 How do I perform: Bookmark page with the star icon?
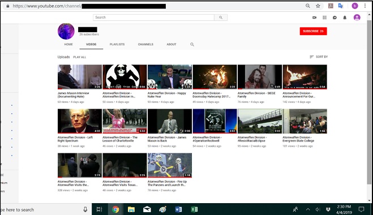click(318, 6)
